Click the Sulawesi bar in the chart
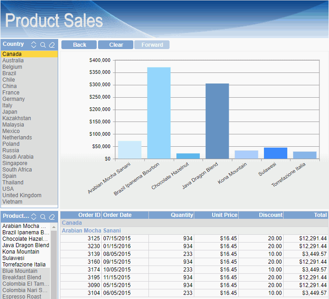This screenshot has height=299, width=329. 275,153
